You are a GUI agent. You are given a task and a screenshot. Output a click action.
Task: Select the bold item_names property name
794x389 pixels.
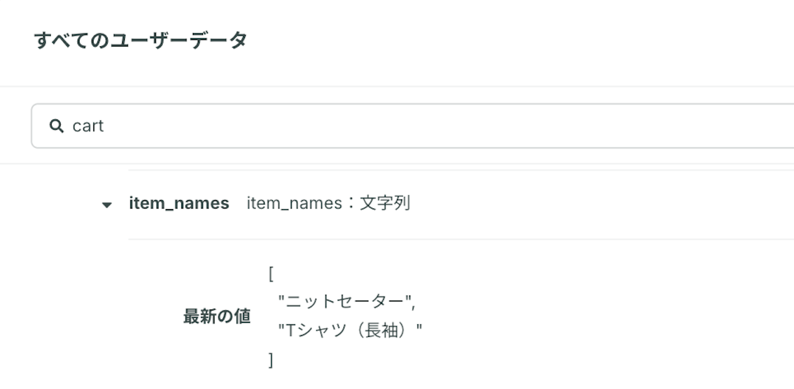(x=179, y=203)
